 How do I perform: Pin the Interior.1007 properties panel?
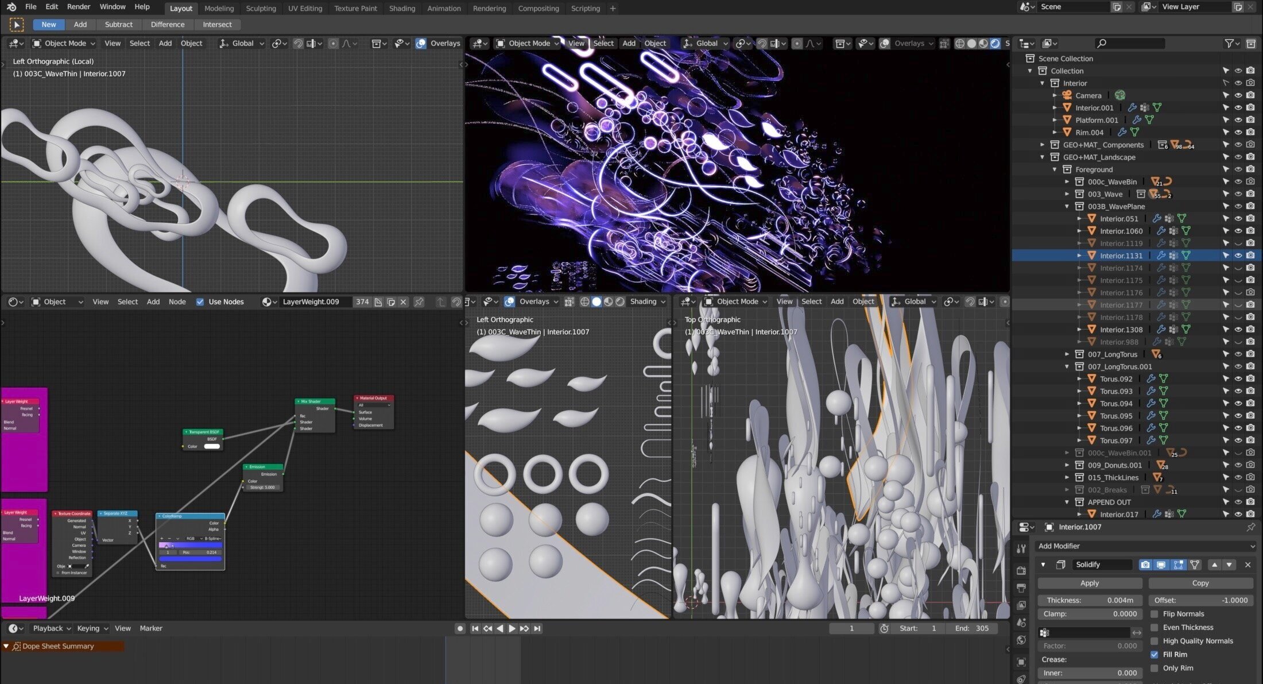tap(1250, 527)
